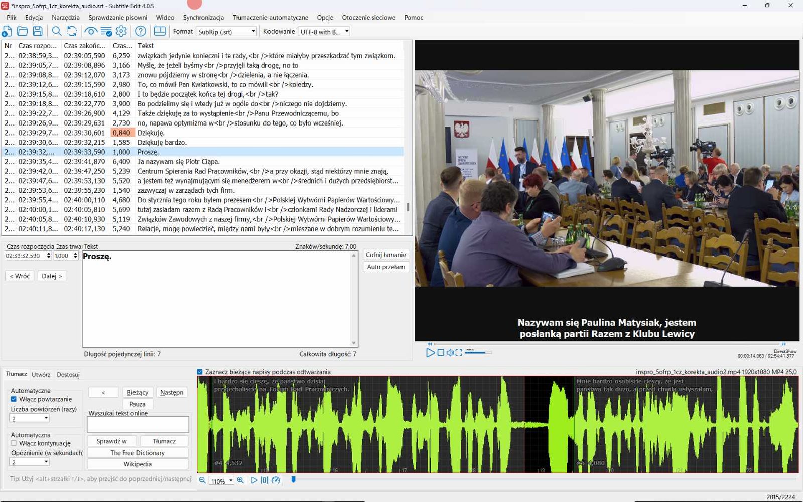
Task: Open the waveform playback speed gauge
Action: pyautogui.click(x=276, y=480)
